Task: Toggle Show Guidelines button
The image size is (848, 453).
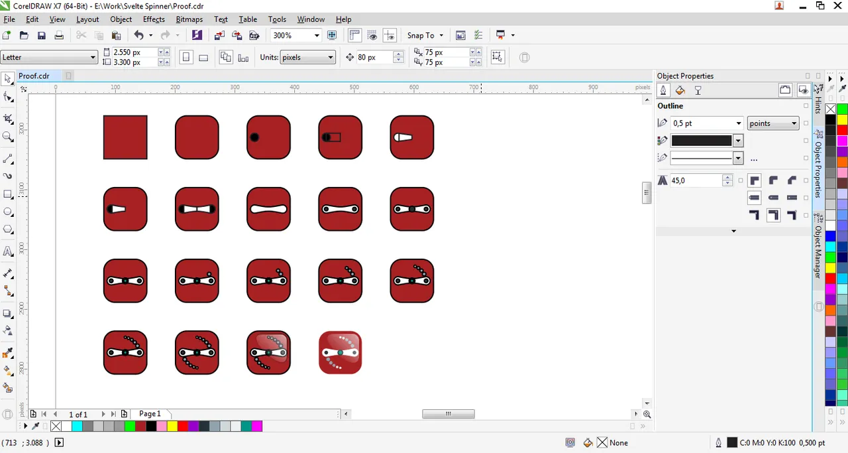Action: [x=389, y=35]
